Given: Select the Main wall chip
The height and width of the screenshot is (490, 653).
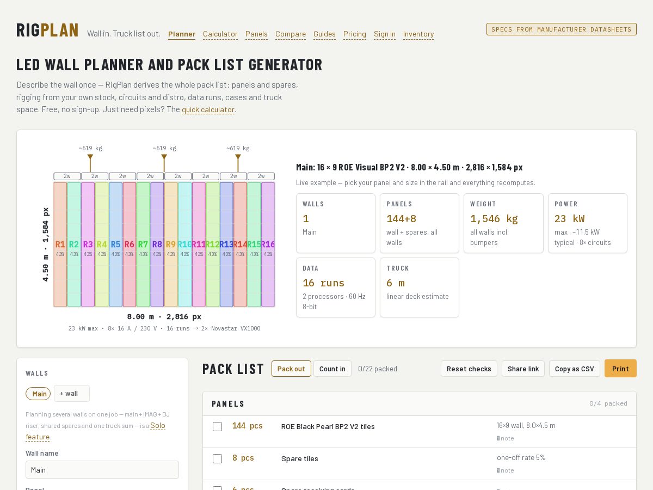Looking at the screenshot, I should click(38, 394).
